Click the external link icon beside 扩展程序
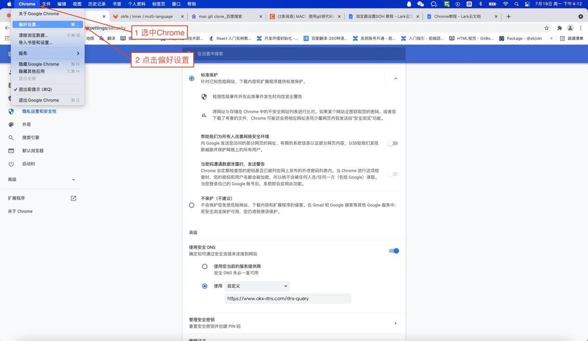 click(73, 199)
